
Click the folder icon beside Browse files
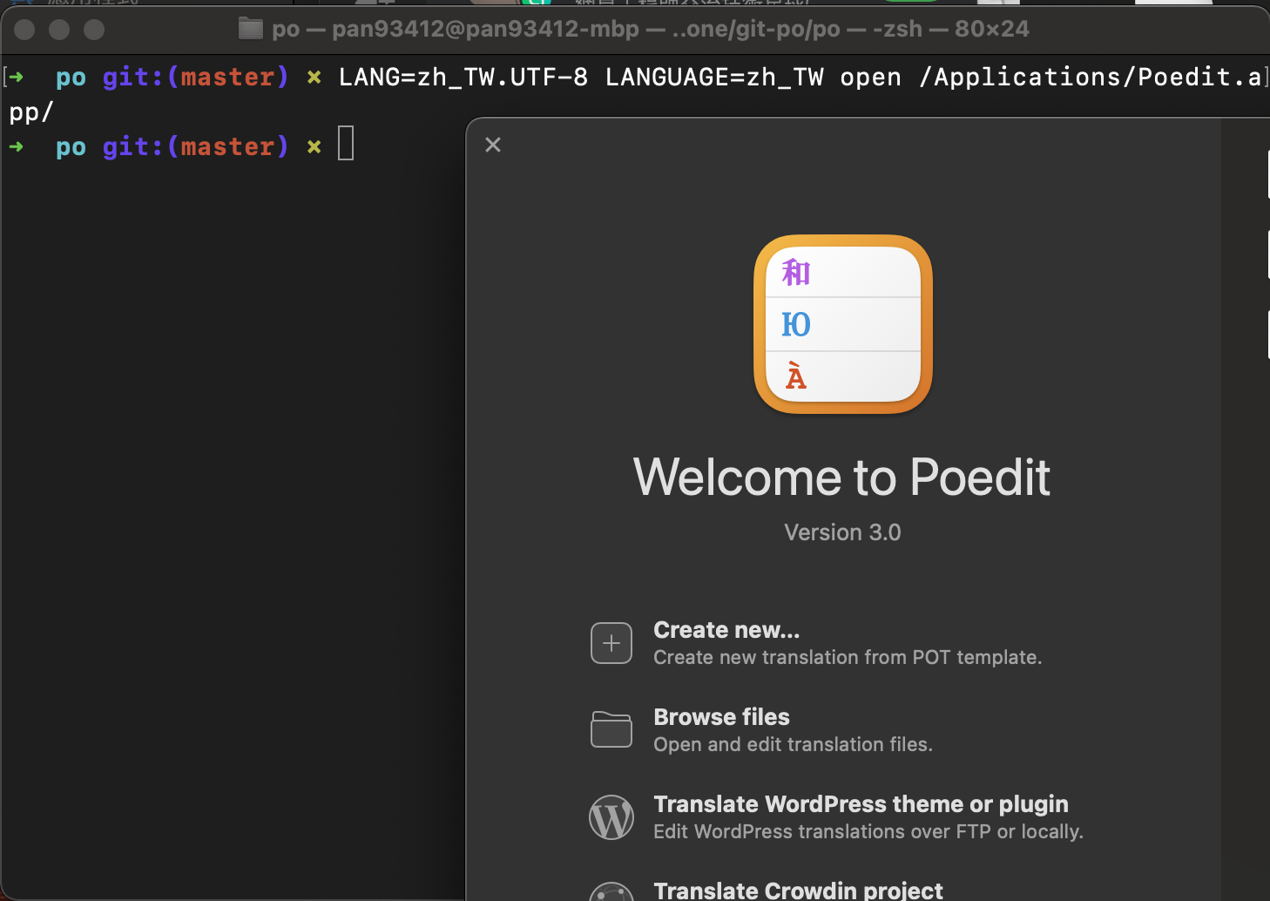coord(611,730)
